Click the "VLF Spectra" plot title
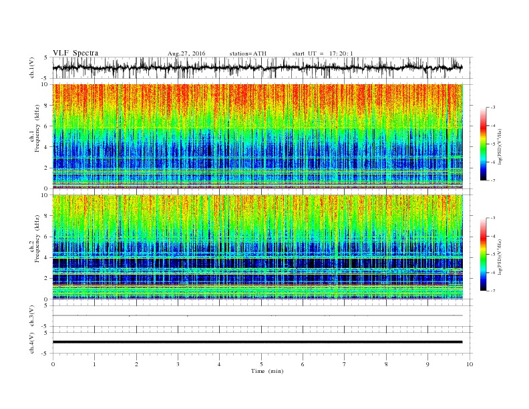 coord(75,53)
